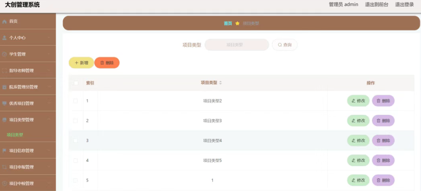Click the orange 删除 batch button
This screenshot has height=191, width=421.
click(107, 63)
